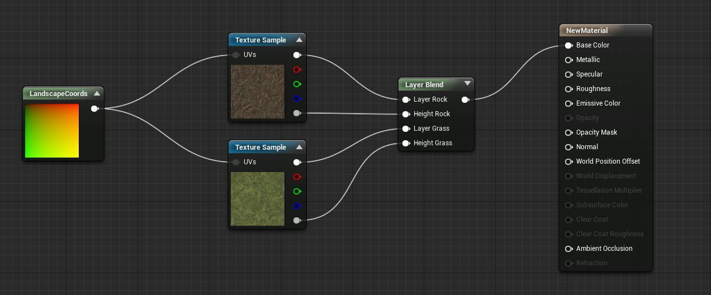
Task: Click the Roughness input pin
Action: (x=569, y=89)
